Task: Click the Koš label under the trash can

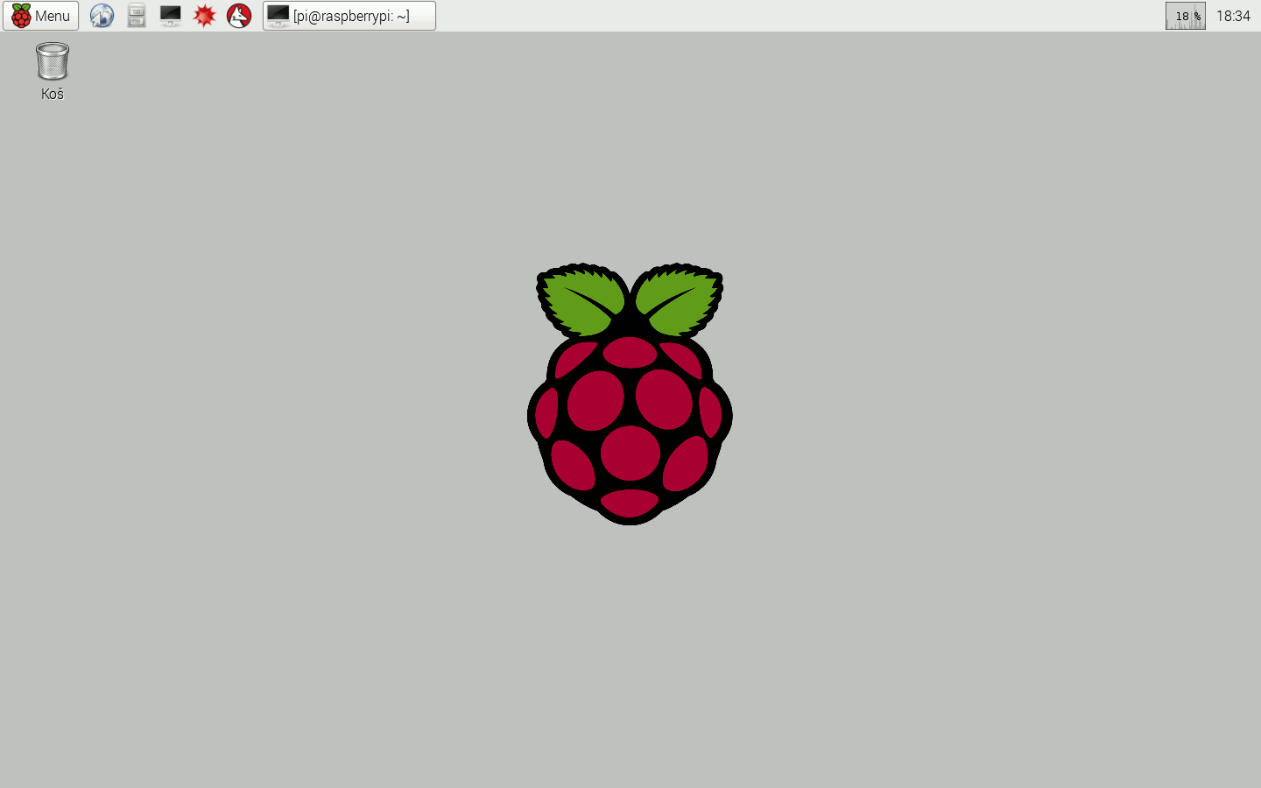Action: coord(53,94)
